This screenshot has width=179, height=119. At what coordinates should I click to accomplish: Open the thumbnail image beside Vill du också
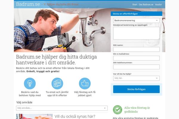34,116
